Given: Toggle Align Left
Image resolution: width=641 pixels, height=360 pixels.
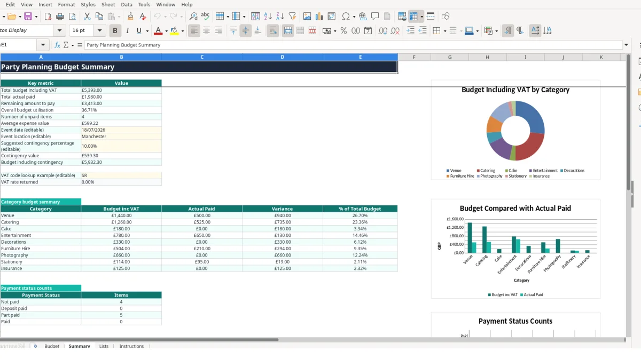Looking at the screenshot, I should pos(194,31).
